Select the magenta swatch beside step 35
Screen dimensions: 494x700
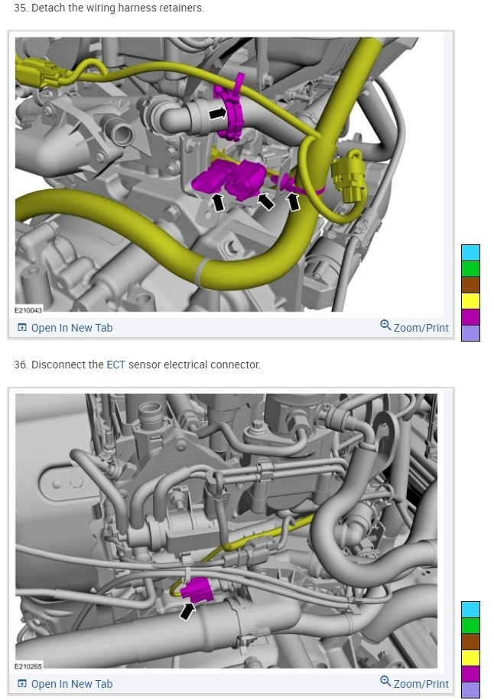[x=470, y=317]
